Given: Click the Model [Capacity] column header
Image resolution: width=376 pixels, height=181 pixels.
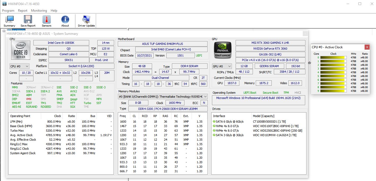Looking at the screenshot, I should 279,116.
